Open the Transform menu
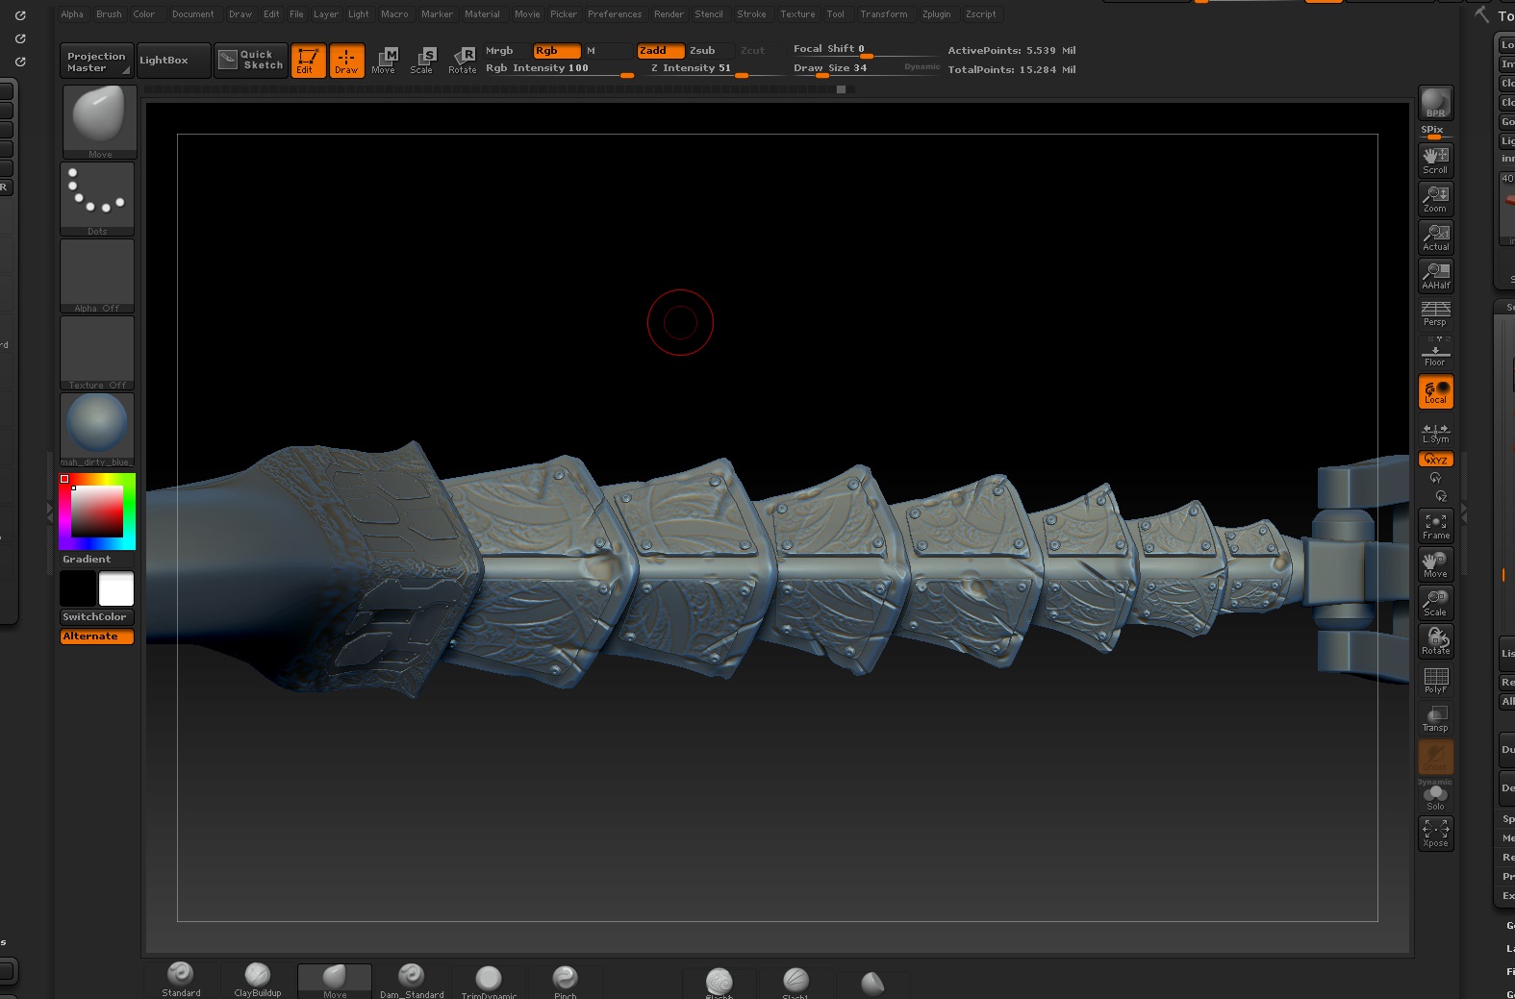Screen dimensions: 1515x999 [884, 14]
